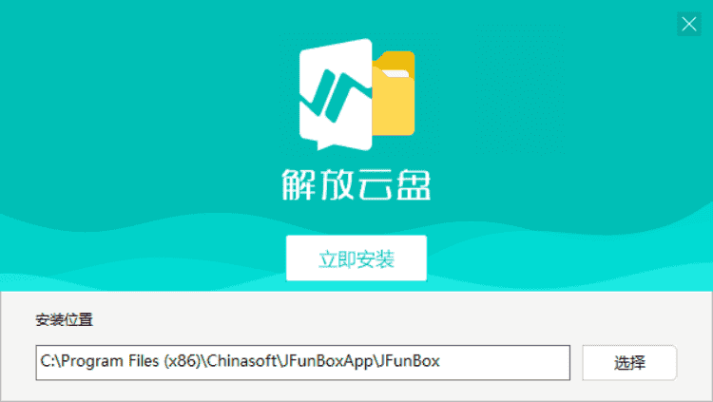Open folder chooser with 选择 button
The width and height of the screenshot is (713, 402).
click(629, 362)
